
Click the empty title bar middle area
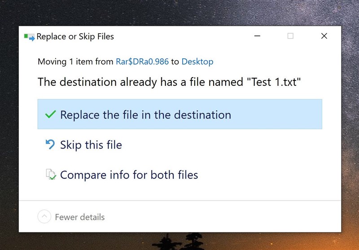179,36
